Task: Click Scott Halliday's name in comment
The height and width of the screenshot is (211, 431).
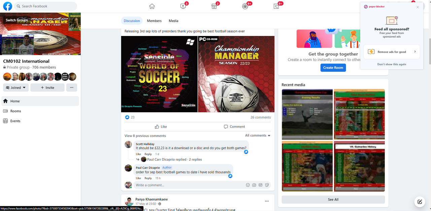Action: [145, 144]
